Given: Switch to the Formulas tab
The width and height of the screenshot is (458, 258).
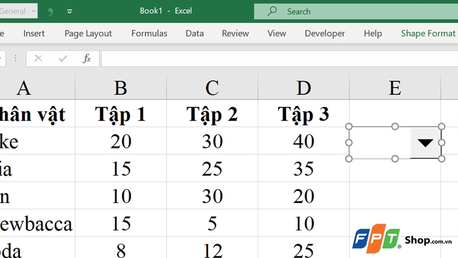Looking at the screenshot, I should pos(149,33).
